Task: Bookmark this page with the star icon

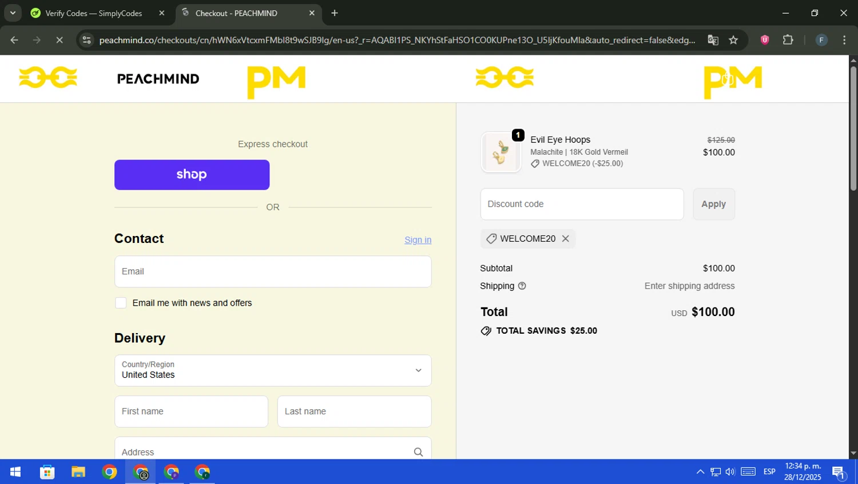Action: tap(733, 40)
